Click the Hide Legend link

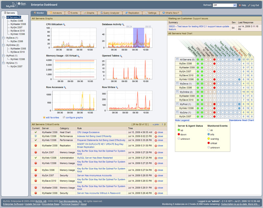click(182, 120)
